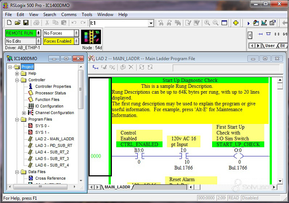
Task: Click the Zoom Out magnifier icon
Action: (x=215, y=23)
